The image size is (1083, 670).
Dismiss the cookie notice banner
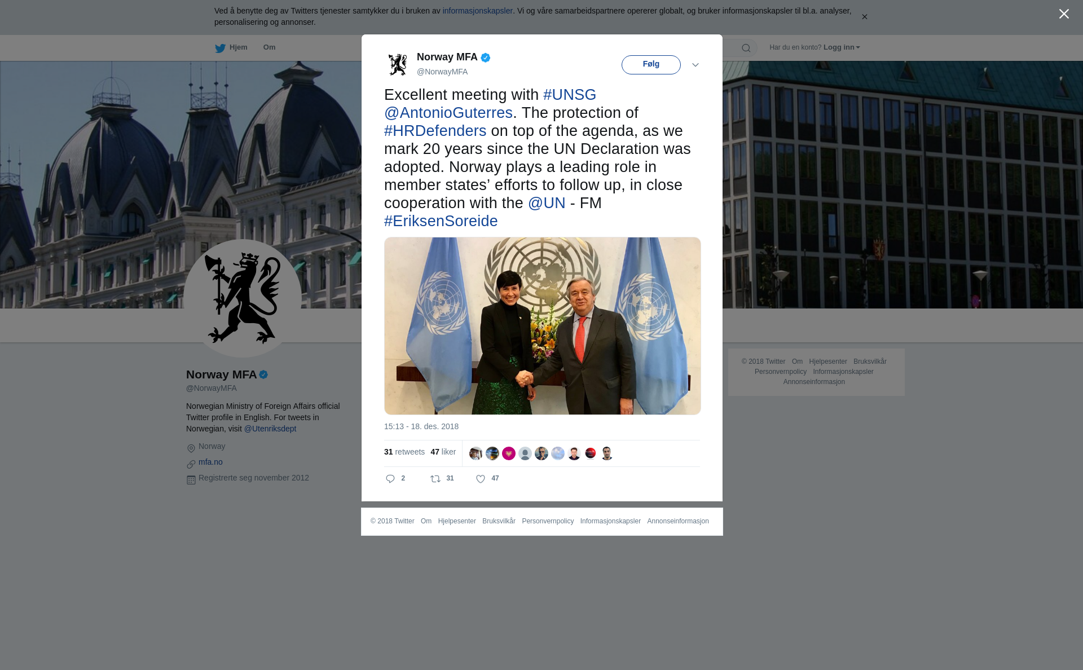[864, 17]
